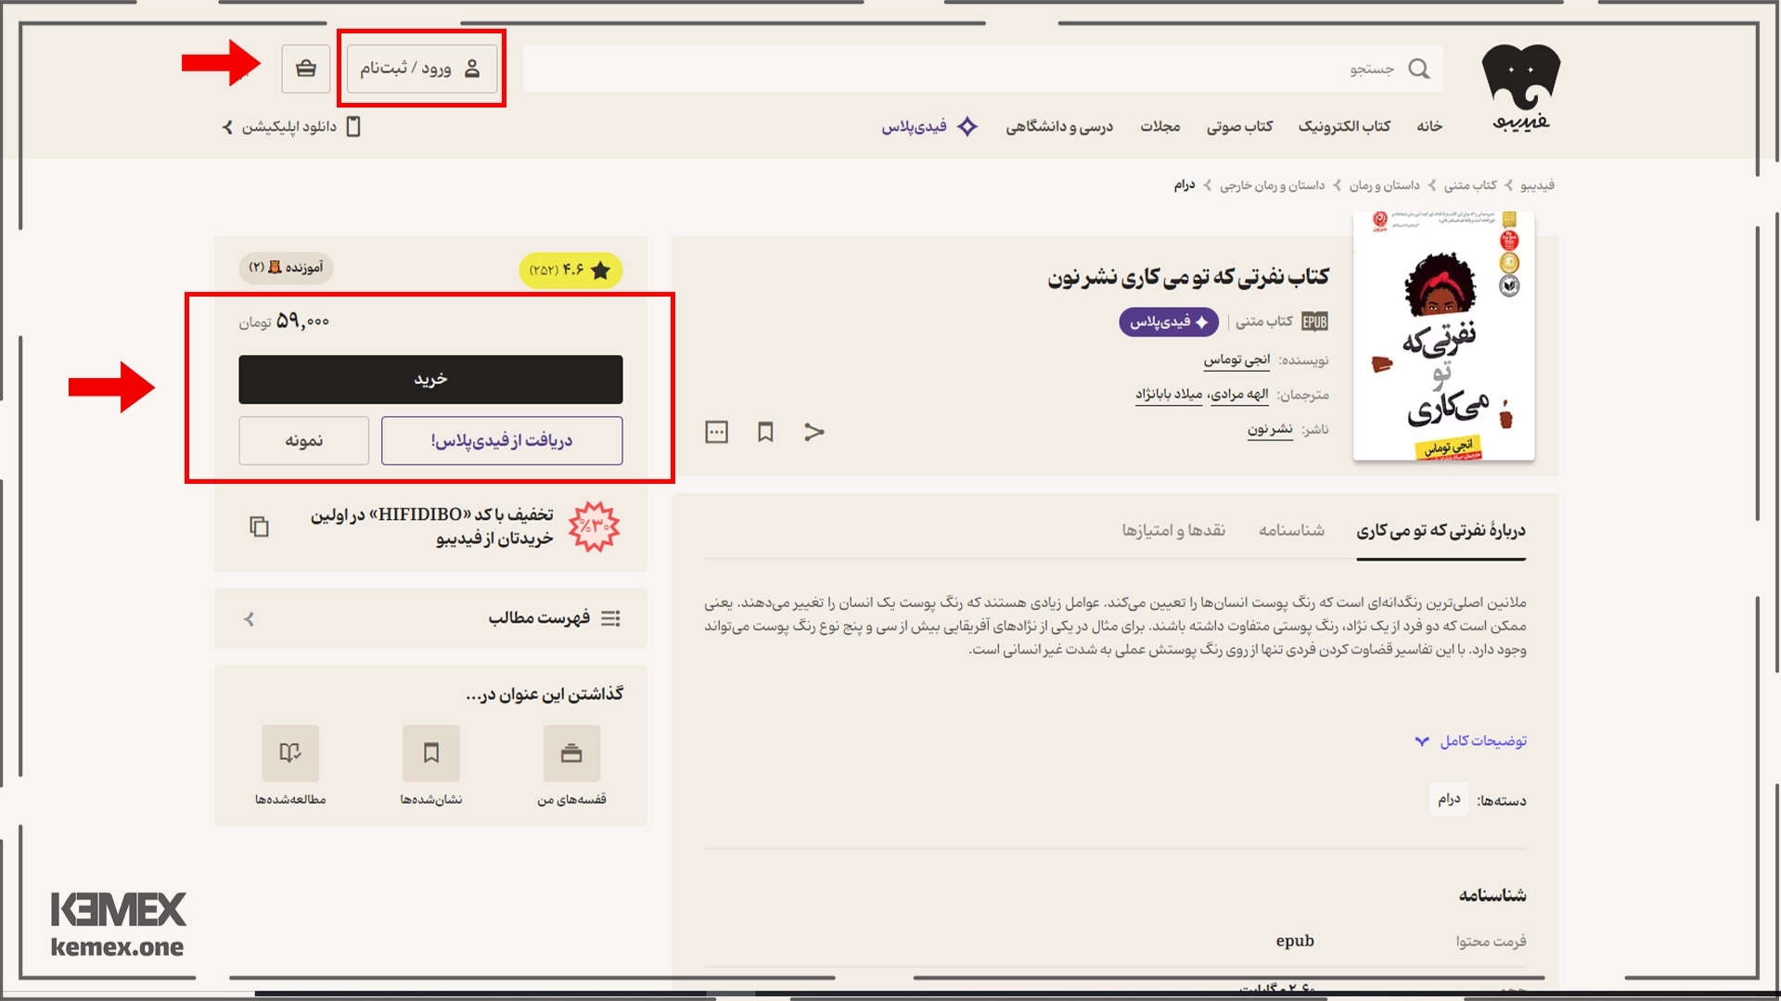Open the Fidibo elephant logo homepage
1781x1001 pixels.
pos(1521,88)
